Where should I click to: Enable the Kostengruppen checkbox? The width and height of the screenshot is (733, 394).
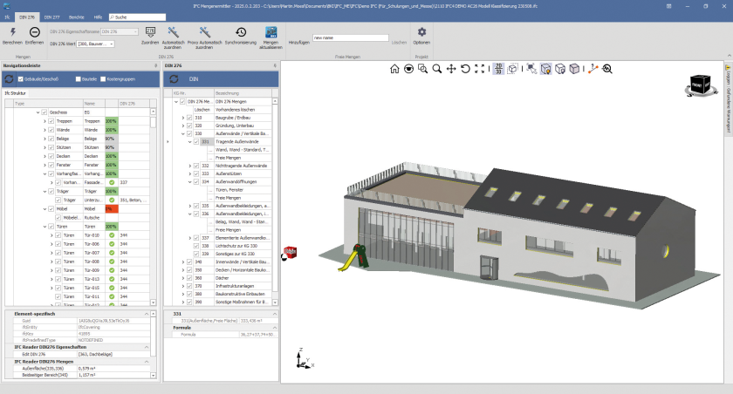[103, 79]
